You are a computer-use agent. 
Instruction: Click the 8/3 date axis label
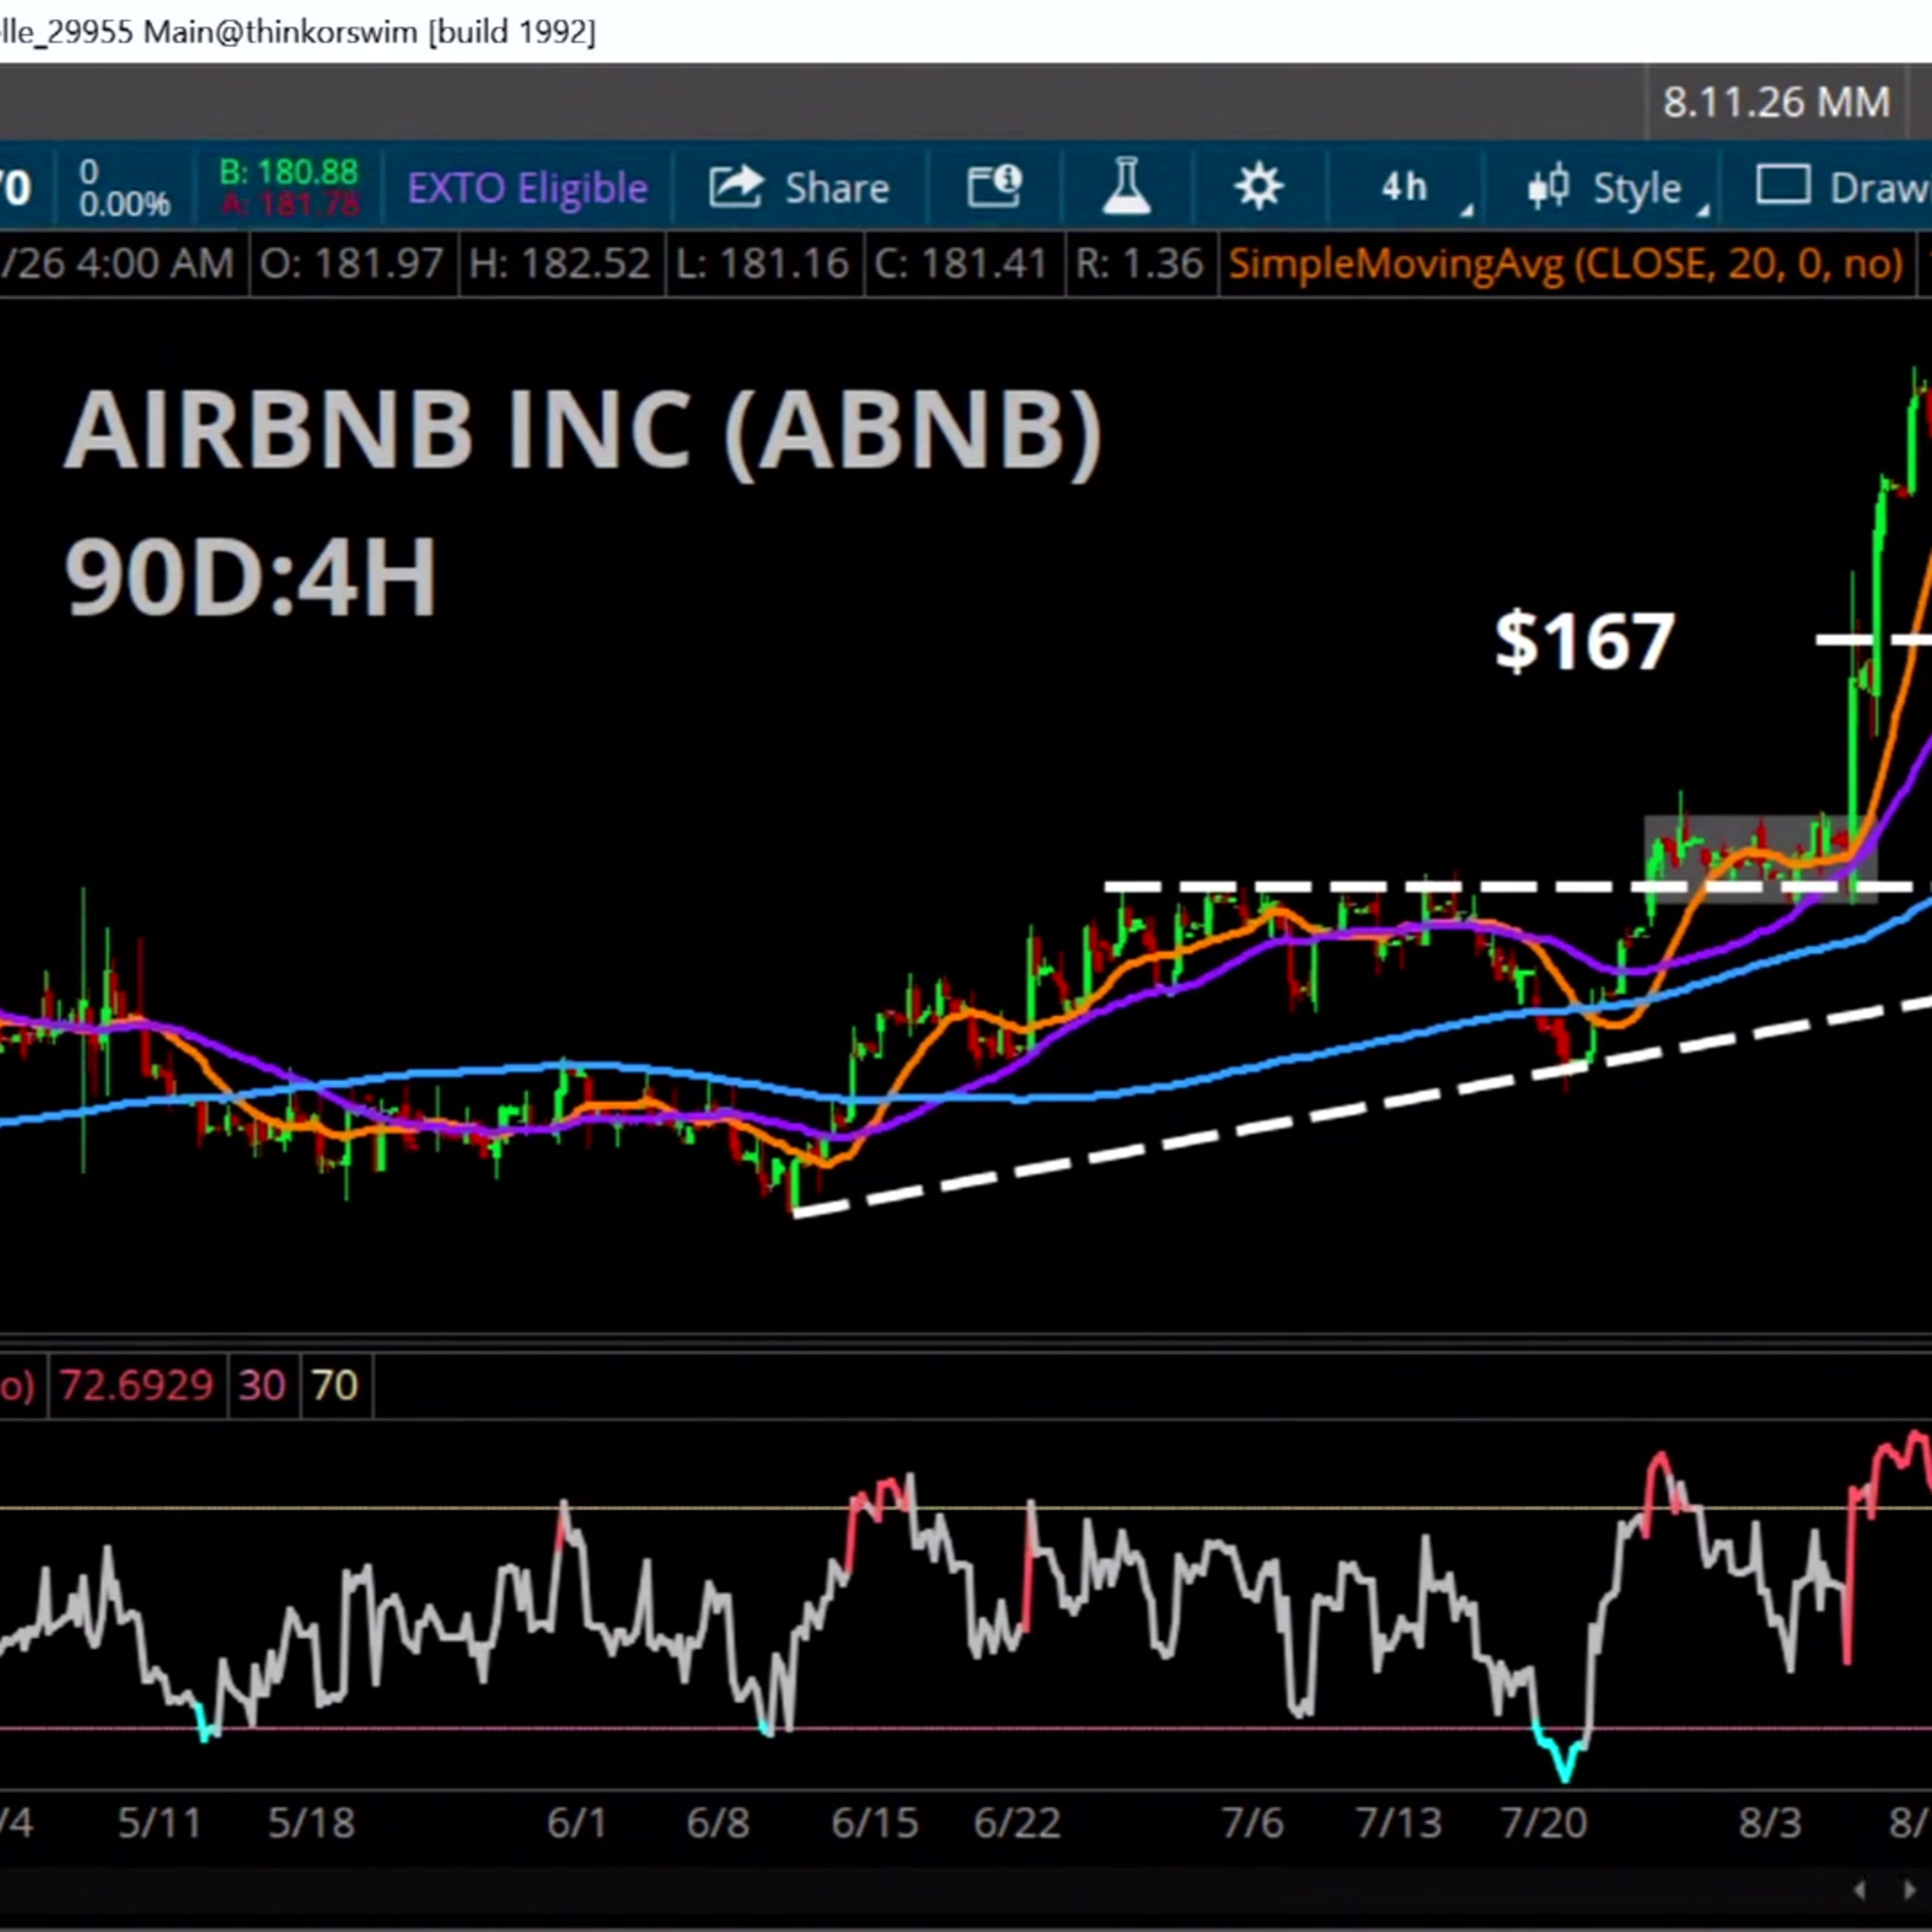click(1770, 1823)
